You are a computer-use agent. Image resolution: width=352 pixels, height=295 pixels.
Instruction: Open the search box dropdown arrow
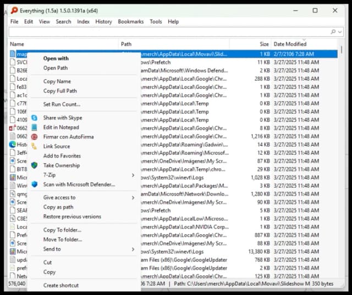coord(340,32)
